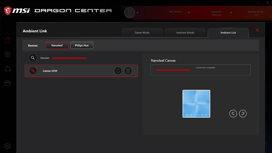Image resolution: width=272 pixels, height=153 pixels.
Task: Click the red link icon for Canvas-DF9F
Action: 33,71
